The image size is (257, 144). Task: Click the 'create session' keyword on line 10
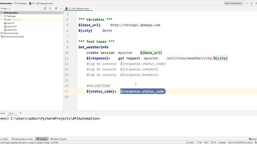click(100, 53)
